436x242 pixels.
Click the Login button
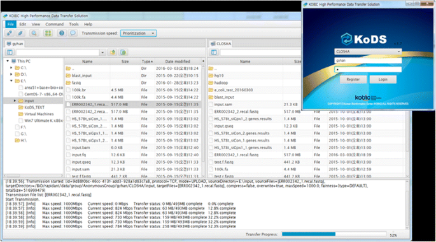click(x=383, y=79)
